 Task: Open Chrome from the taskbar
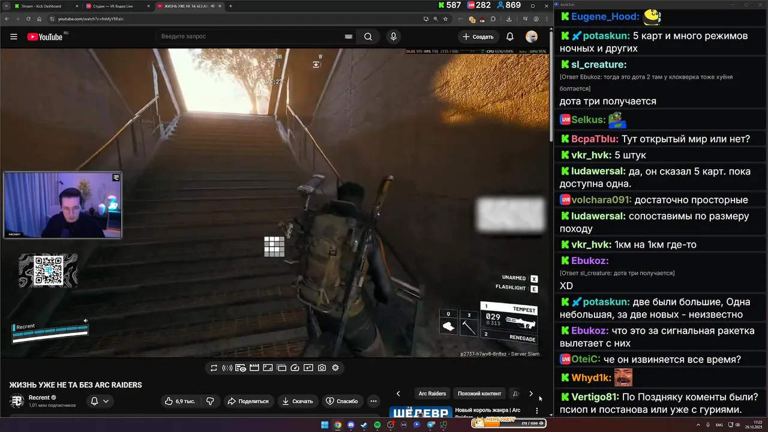[x=338, y=425]
